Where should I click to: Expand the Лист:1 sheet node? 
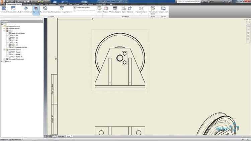tap(2, 61)
